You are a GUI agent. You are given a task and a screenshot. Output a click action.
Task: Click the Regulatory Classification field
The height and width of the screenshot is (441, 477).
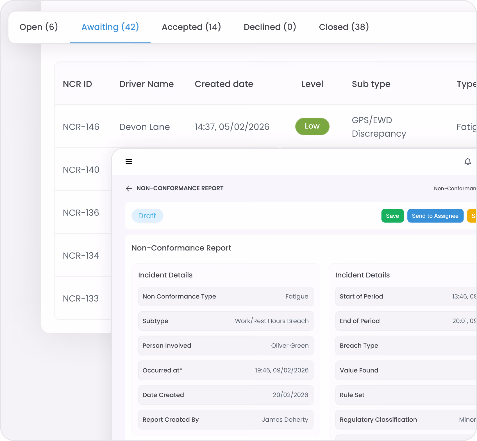pos(406,420)
